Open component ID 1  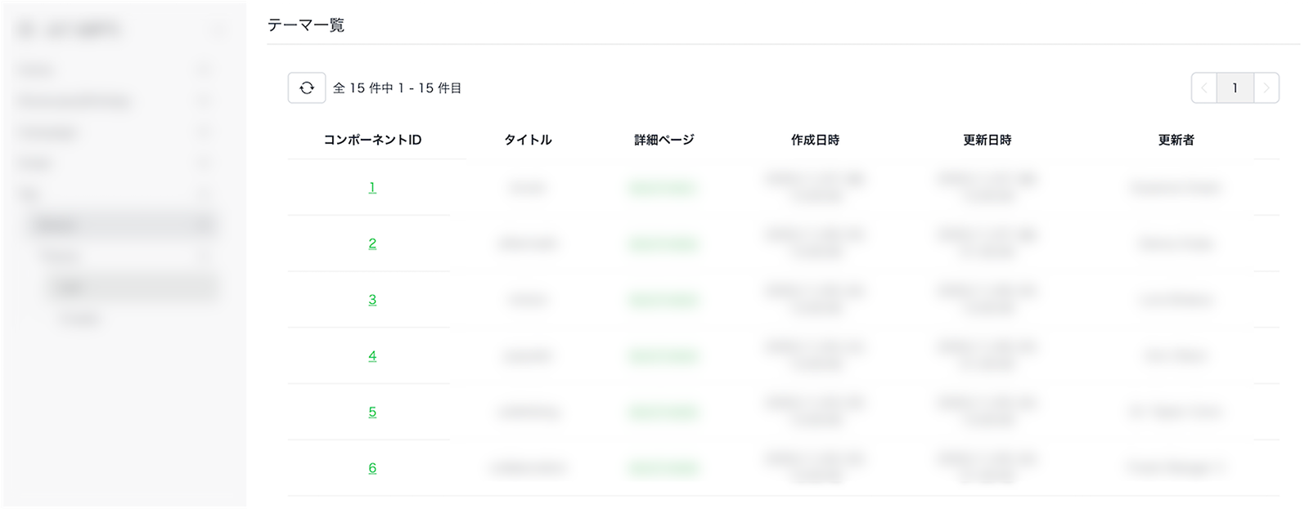pos(372,187)
